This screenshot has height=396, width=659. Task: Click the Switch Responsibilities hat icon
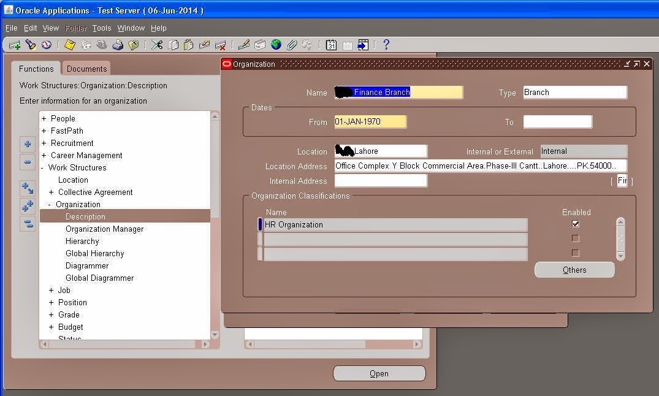click(102, 45)
